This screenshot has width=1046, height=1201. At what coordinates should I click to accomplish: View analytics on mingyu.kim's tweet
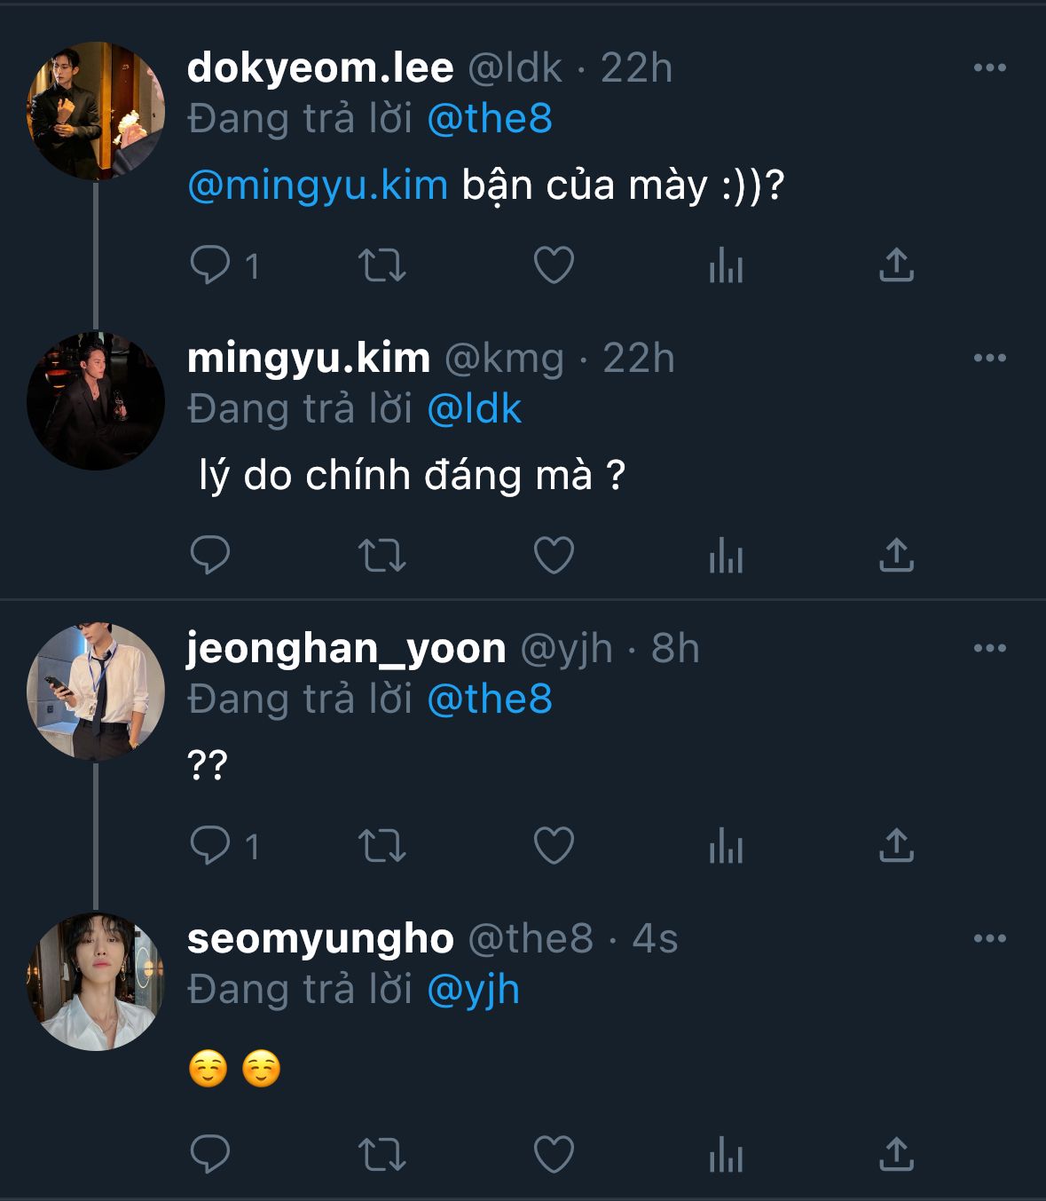725,556
